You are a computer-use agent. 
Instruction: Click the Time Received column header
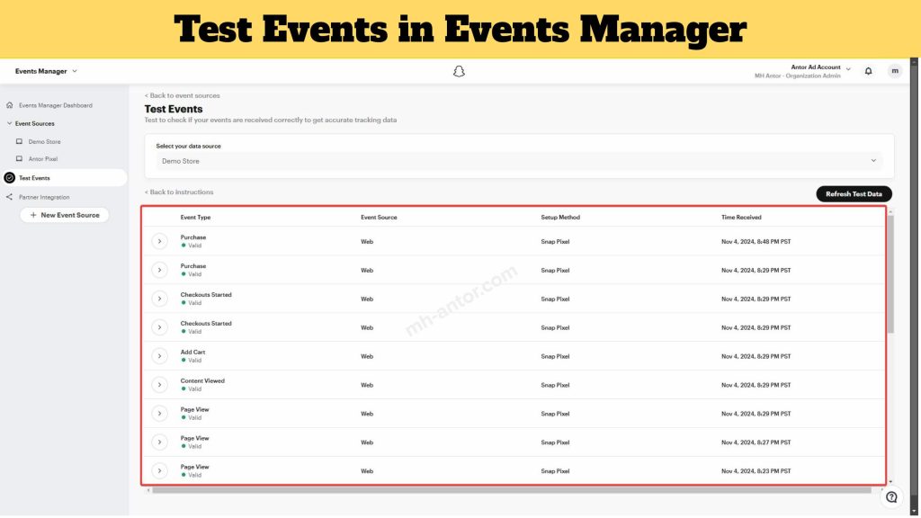point(741,218)
